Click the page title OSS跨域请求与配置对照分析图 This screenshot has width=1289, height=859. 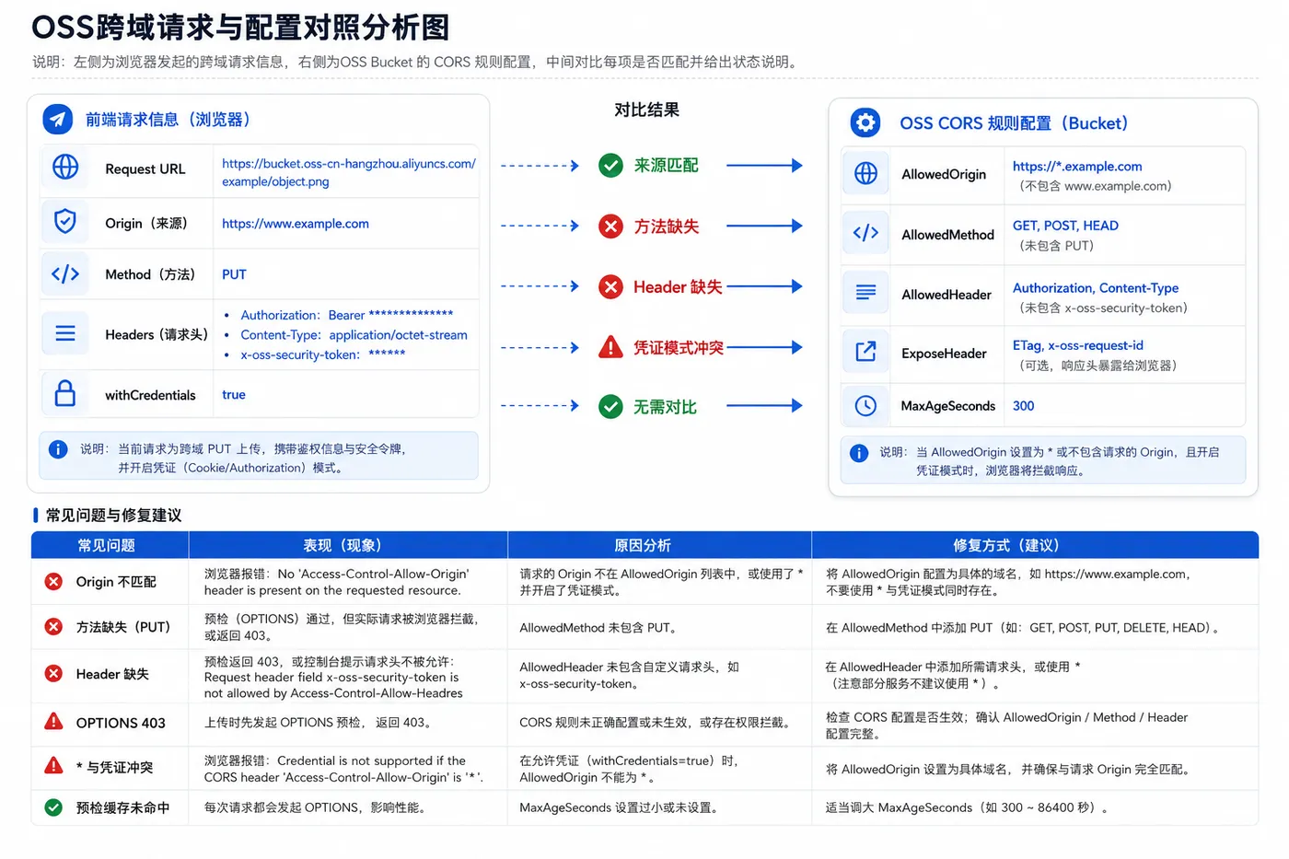(x=240, y=27)
